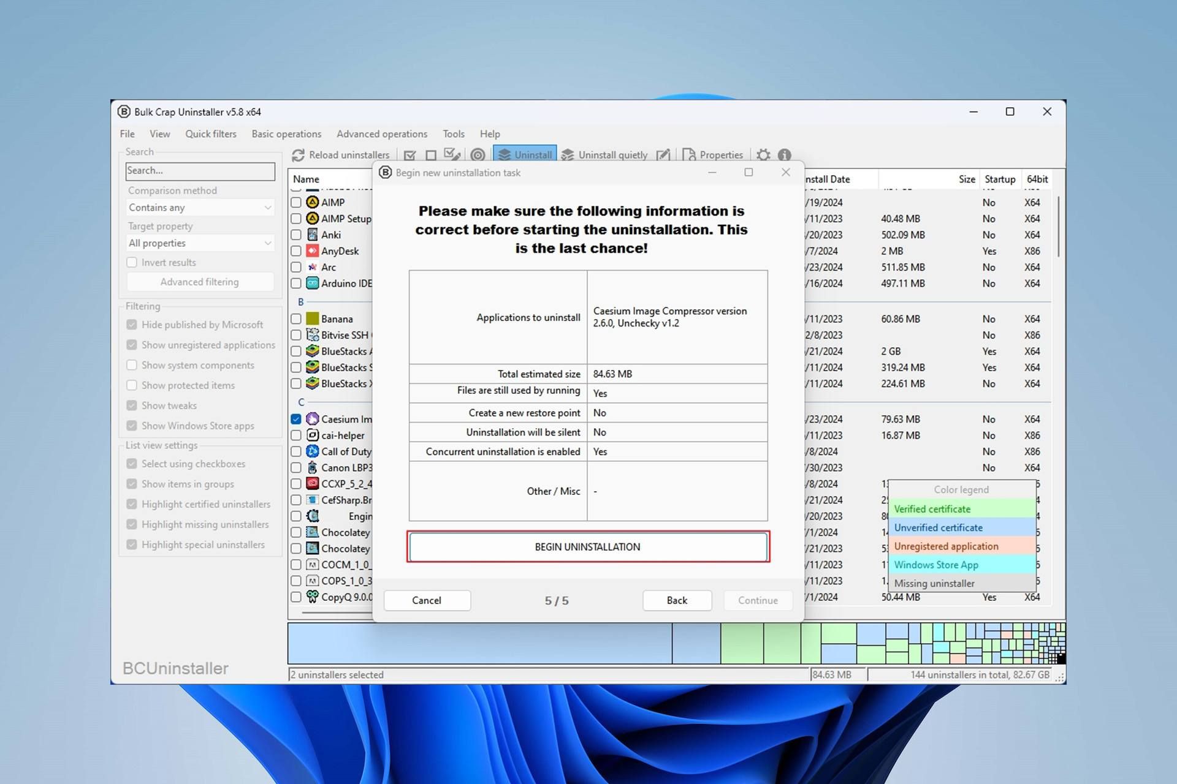Toggle Hide published by Microsoft checkbox
The width and height of the screenshot is (1177, 784).
pos(132,325)
